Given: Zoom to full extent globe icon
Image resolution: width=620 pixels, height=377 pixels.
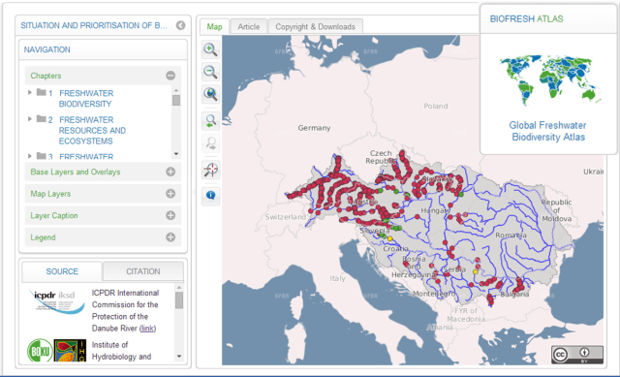Looking at the screenshot, I should 210,94.
